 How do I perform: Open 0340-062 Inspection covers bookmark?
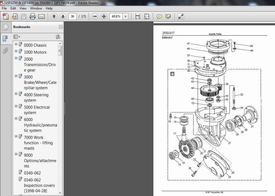pos(39,185)
